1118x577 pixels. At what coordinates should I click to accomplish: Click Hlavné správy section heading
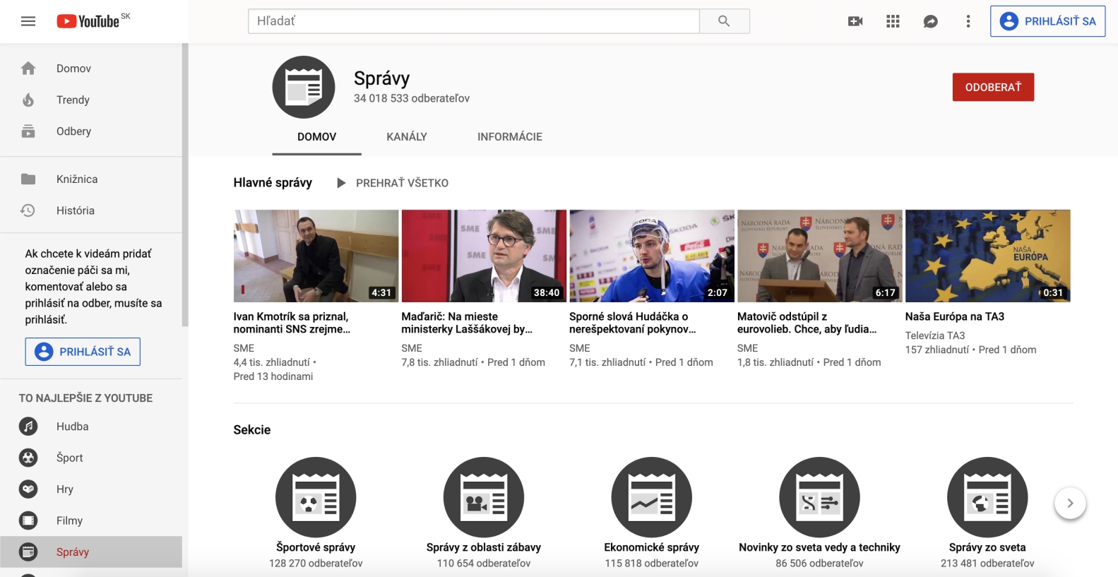pos(273,182)
